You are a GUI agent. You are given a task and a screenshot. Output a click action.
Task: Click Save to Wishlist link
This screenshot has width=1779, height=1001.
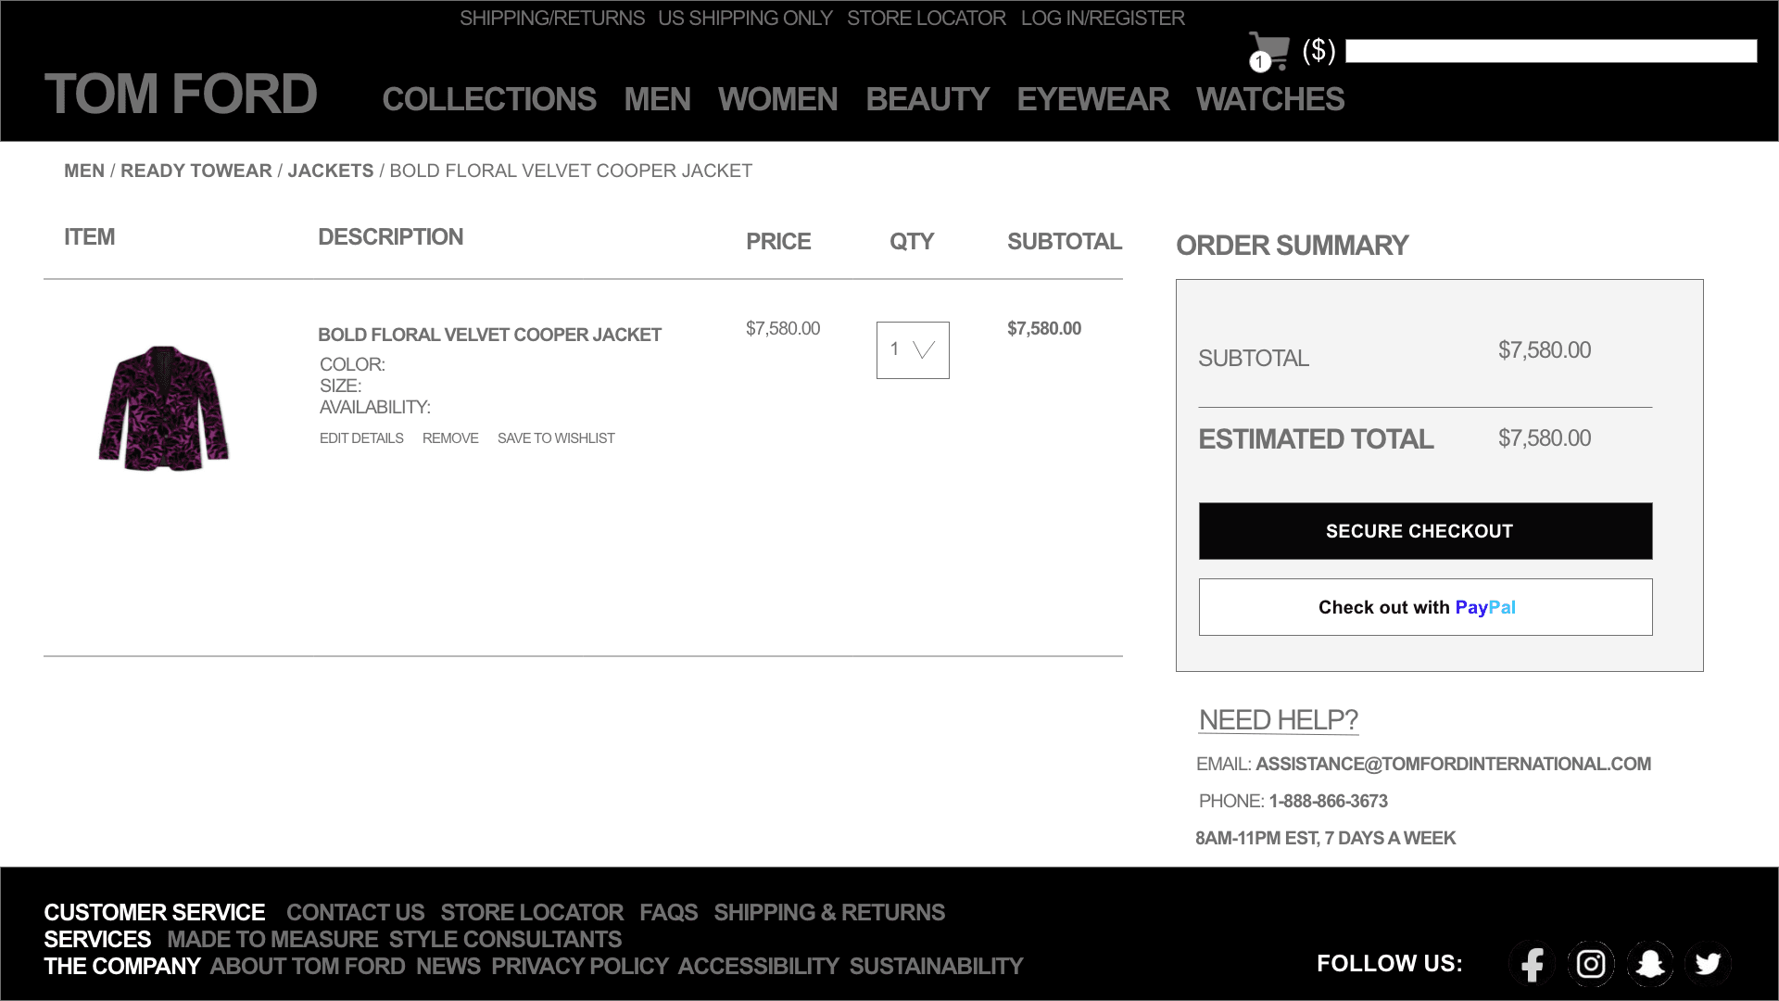point(556,438)
